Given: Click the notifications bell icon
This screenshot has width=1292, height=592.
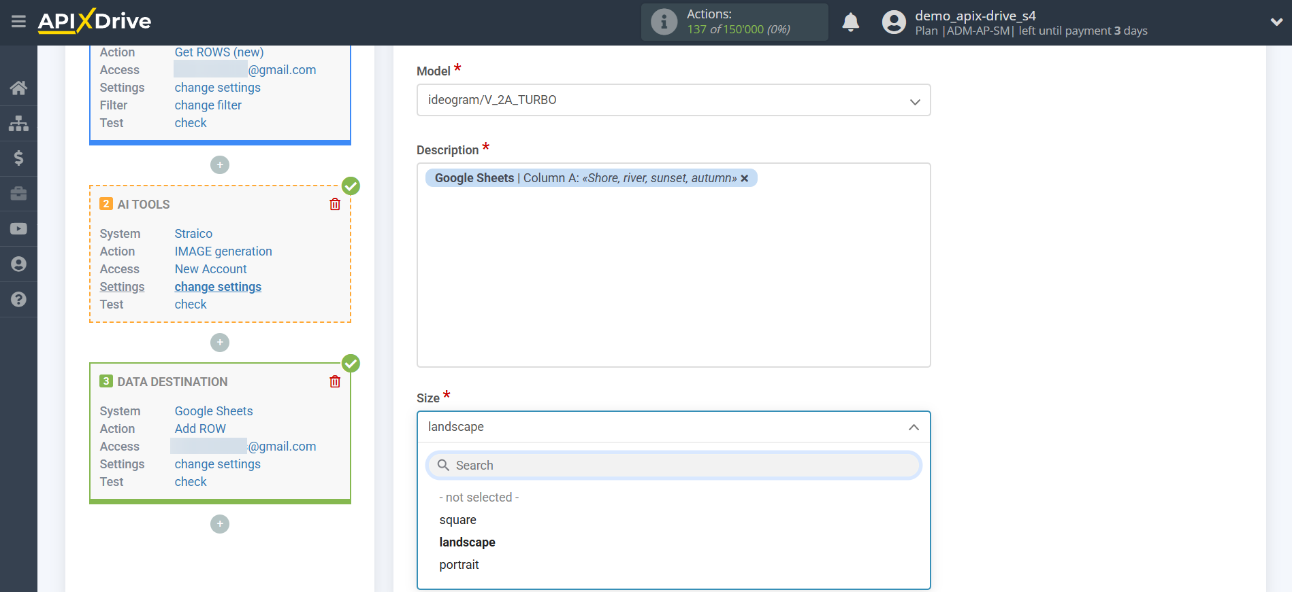Looking at the screenshot, I should pyautogui.click(x=850, y=22).
